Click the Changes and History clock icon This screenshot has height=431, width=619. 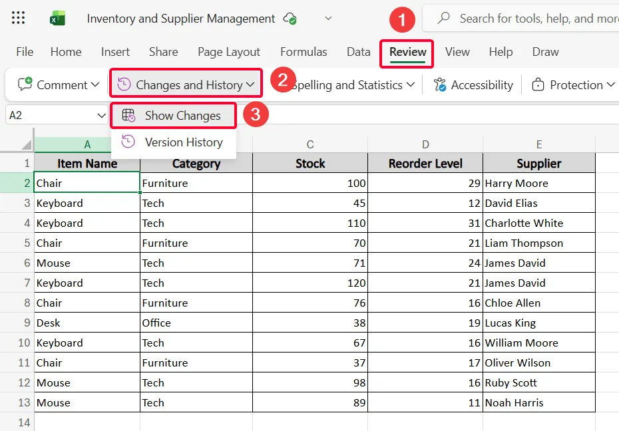click(x=124, y=84)
